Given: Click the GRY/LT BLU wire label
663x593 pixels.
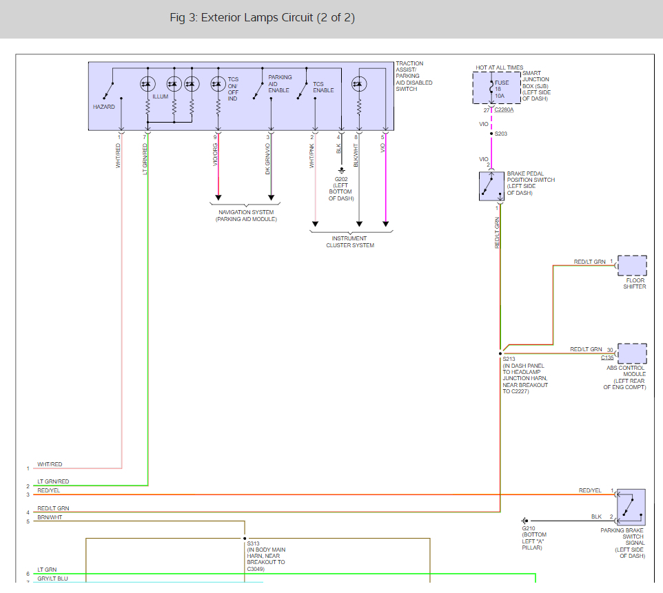Looking at the screenshot, I should click(52, 579).
